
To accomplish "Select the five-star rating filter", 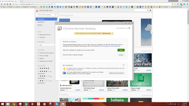I will point(38,68).
